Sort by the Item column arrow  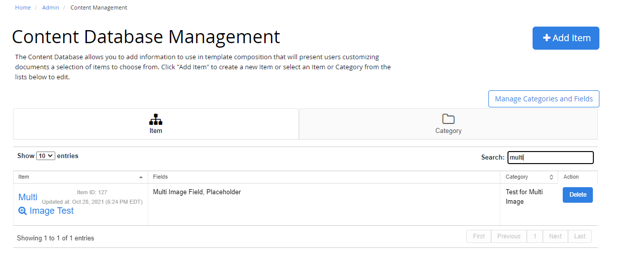tap(140, 177)
